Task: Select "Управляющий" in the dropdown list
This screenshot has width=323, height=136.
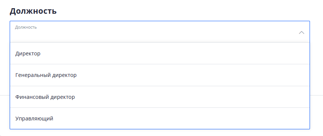Action: [160, 118]
